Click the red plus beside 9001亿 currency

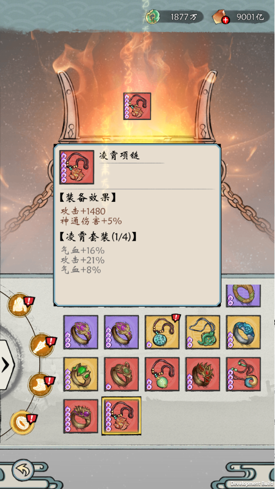pyautogui.click(x=225, y=20)
